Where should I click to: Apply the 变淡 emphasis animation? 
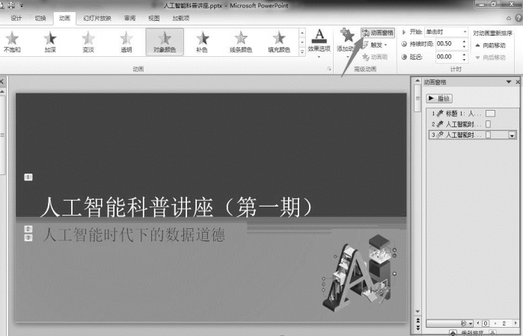tap(88, 42)
